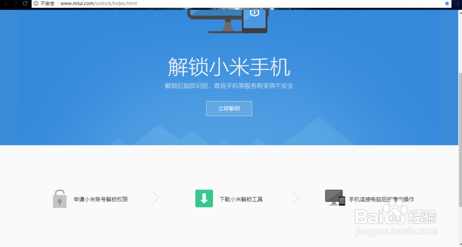Click the gray padlock icon
The height and width of the screenshot is (247, 462).
[60, 199]
